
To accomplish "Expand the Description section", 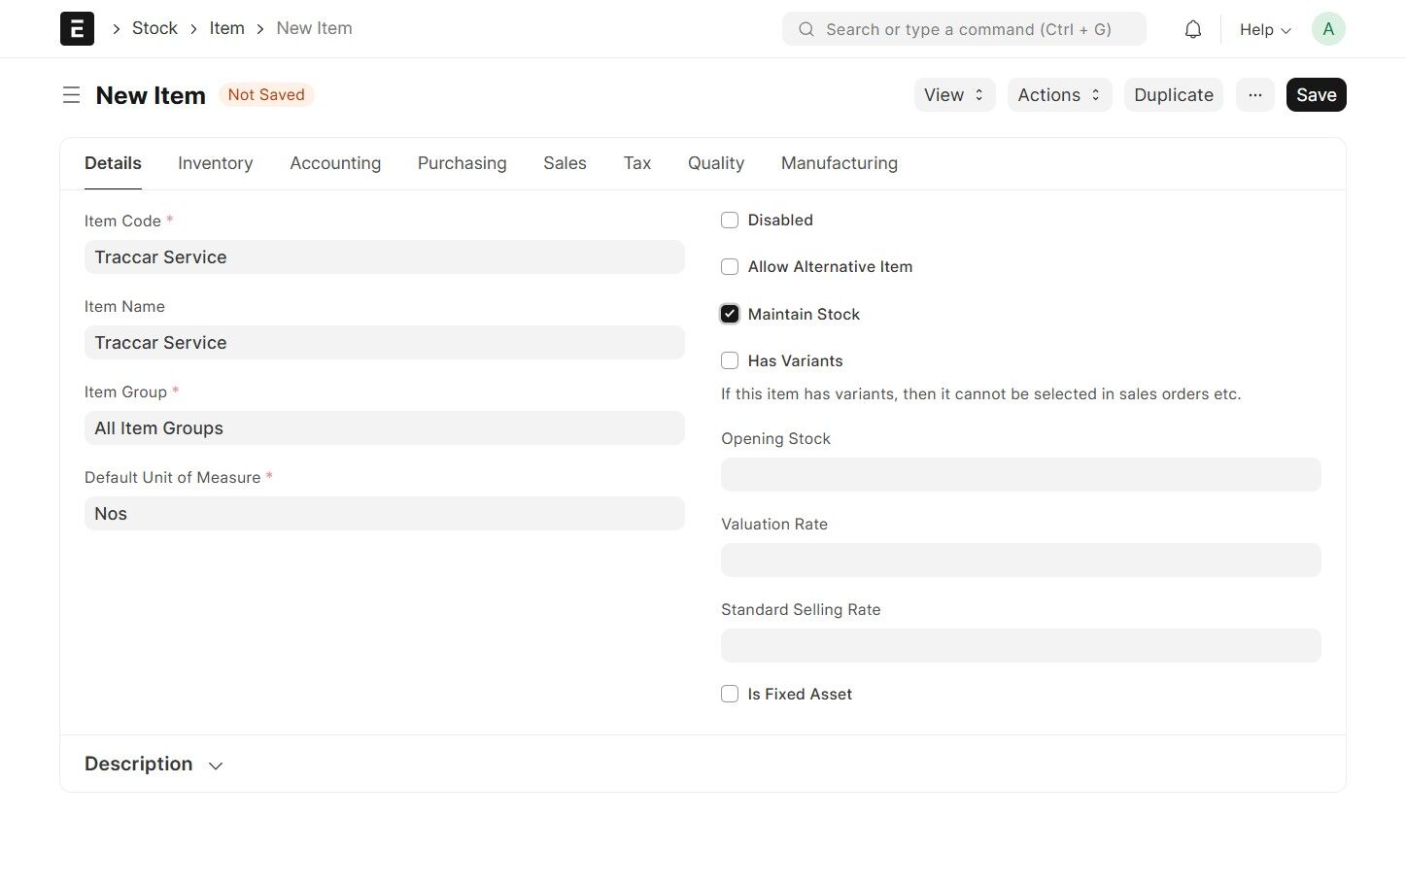I will 154,764.
